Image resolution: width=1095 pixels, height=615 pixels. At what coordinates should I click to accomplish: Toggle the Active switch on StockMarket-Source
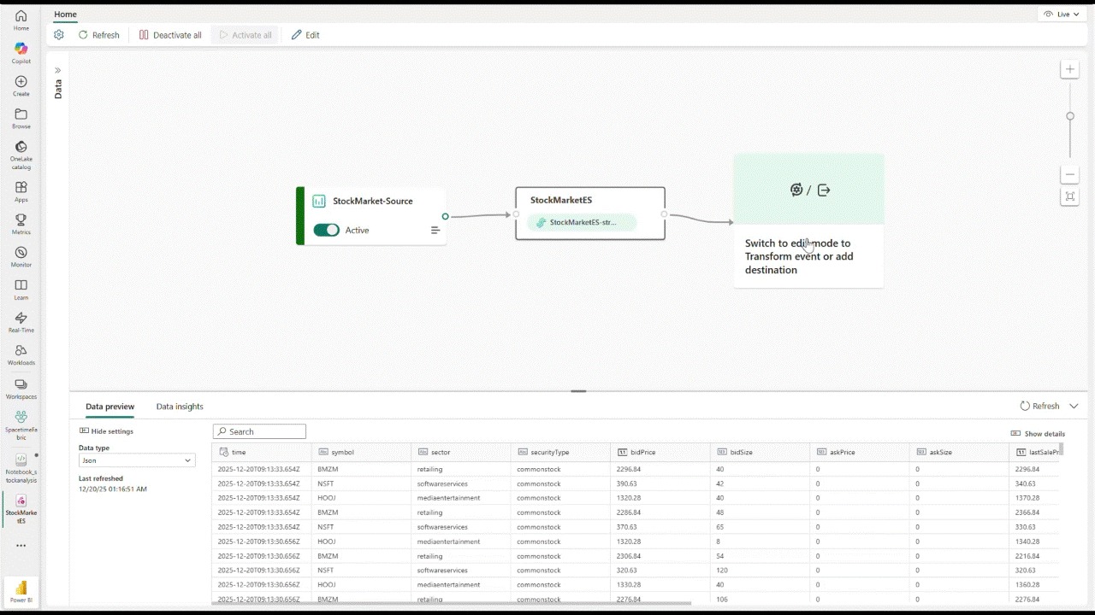pyautogui.click(x=326, y=230)
